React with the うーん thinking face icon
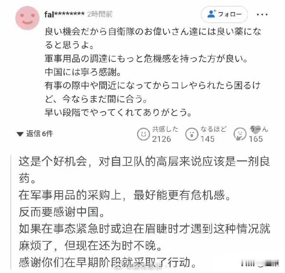 [240, 134]
